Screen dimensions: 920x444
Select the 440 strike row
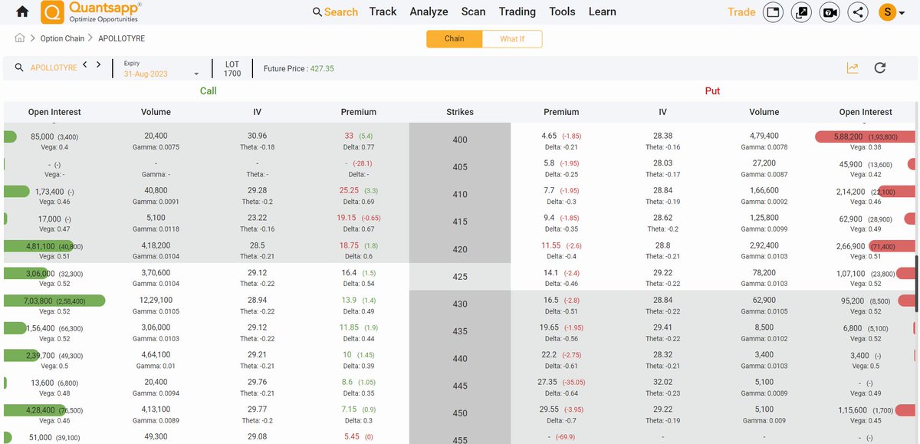point(460,359)
